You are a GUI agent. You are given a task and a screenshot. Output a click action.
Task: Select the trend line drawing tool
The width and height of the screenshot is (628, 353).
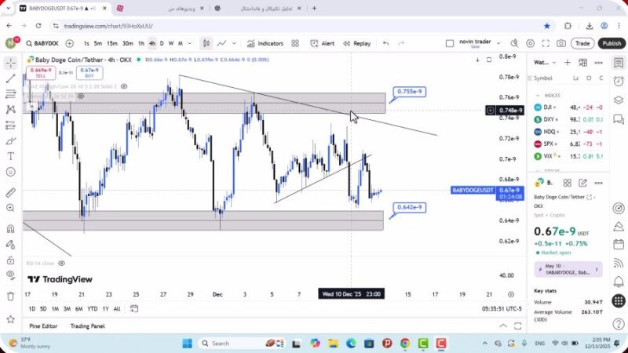coord(11,78)
